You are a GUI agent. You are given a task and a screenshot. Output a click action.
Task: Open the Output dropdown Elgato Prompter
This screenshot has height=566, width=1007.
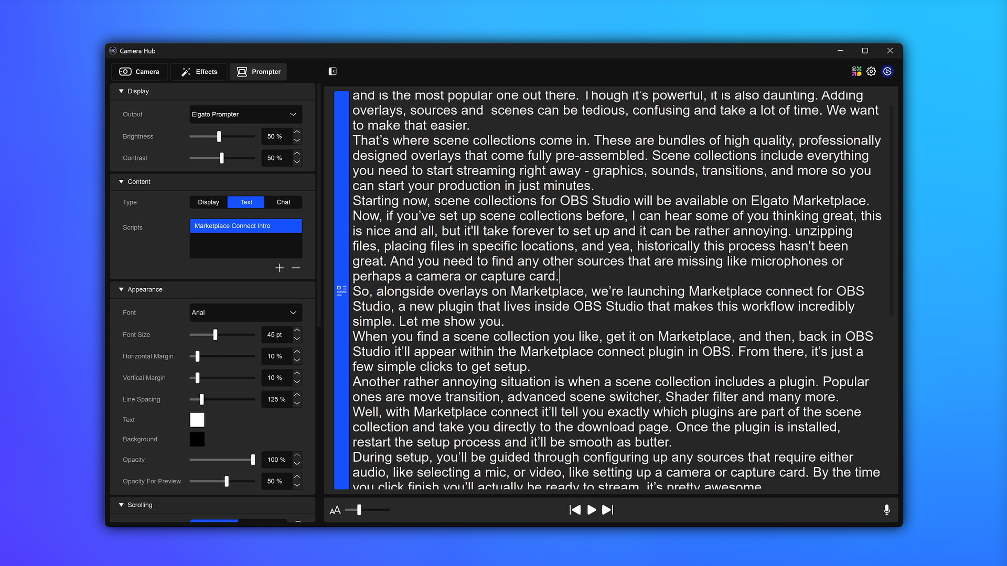[x=245, y=114]
